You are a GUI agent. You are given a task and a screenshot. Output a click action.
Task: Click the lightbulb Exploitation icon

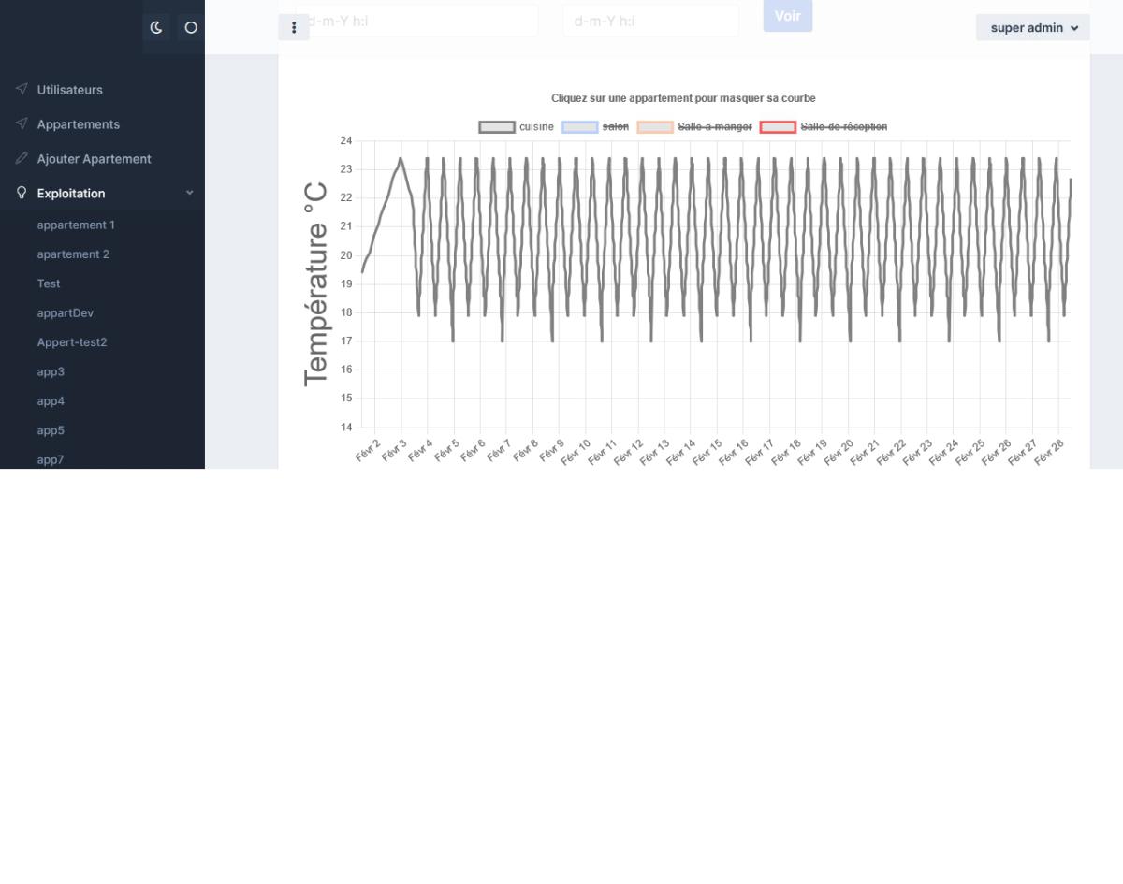[x=22, y=193]
